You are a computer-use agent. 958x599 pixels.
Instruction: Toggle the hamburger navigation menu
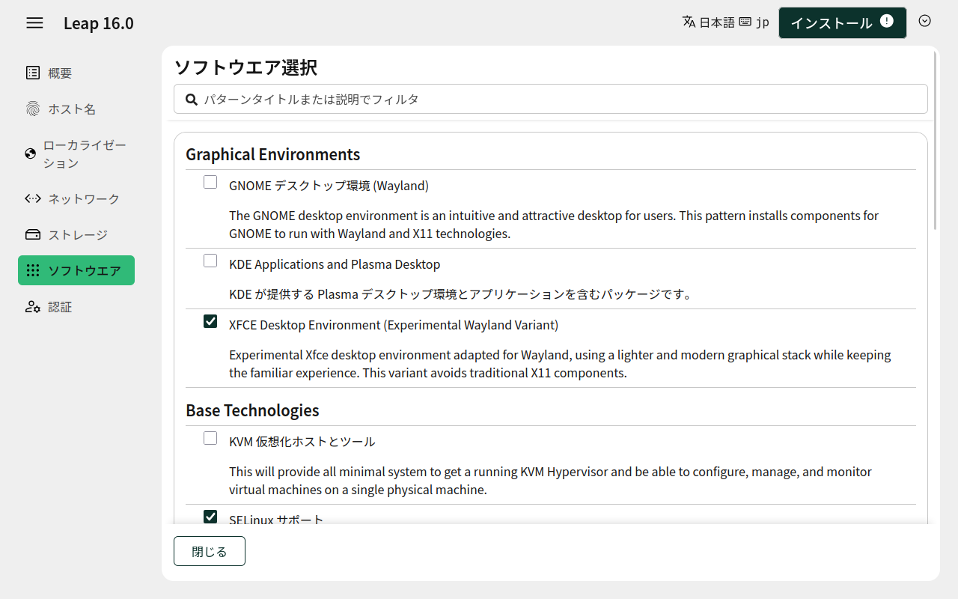pyautogui.click(x=34, y=22)
